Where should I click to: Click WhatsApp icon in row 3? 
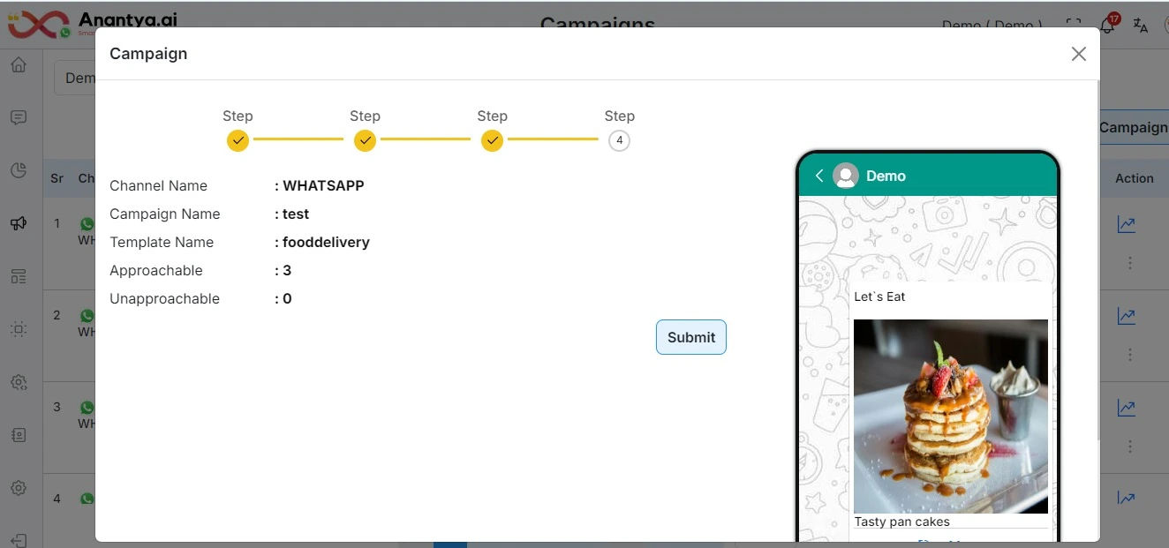pyautogui.click(x=87, y=408)
